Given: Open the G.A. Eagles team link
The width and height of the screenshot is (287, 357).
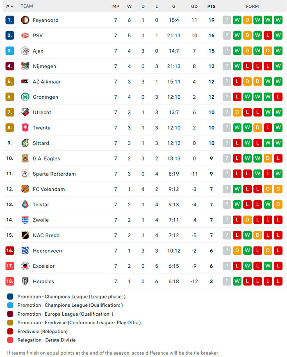Looking at the screenshot, I should coord(46,158).
